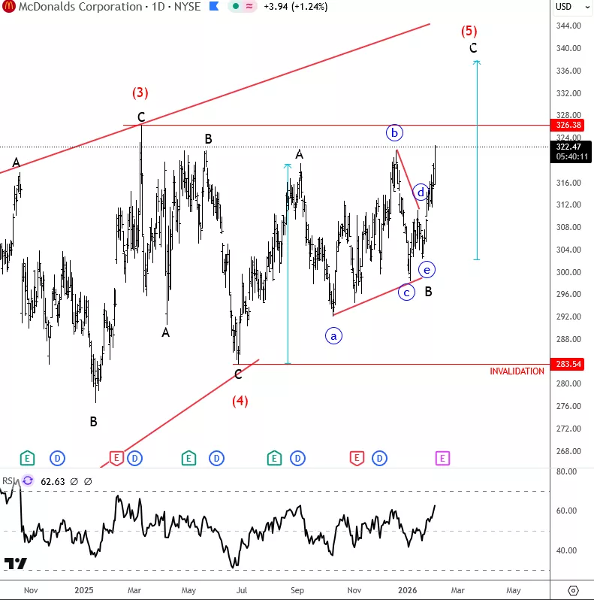Click the first green earnings E marker

point(27,458)
